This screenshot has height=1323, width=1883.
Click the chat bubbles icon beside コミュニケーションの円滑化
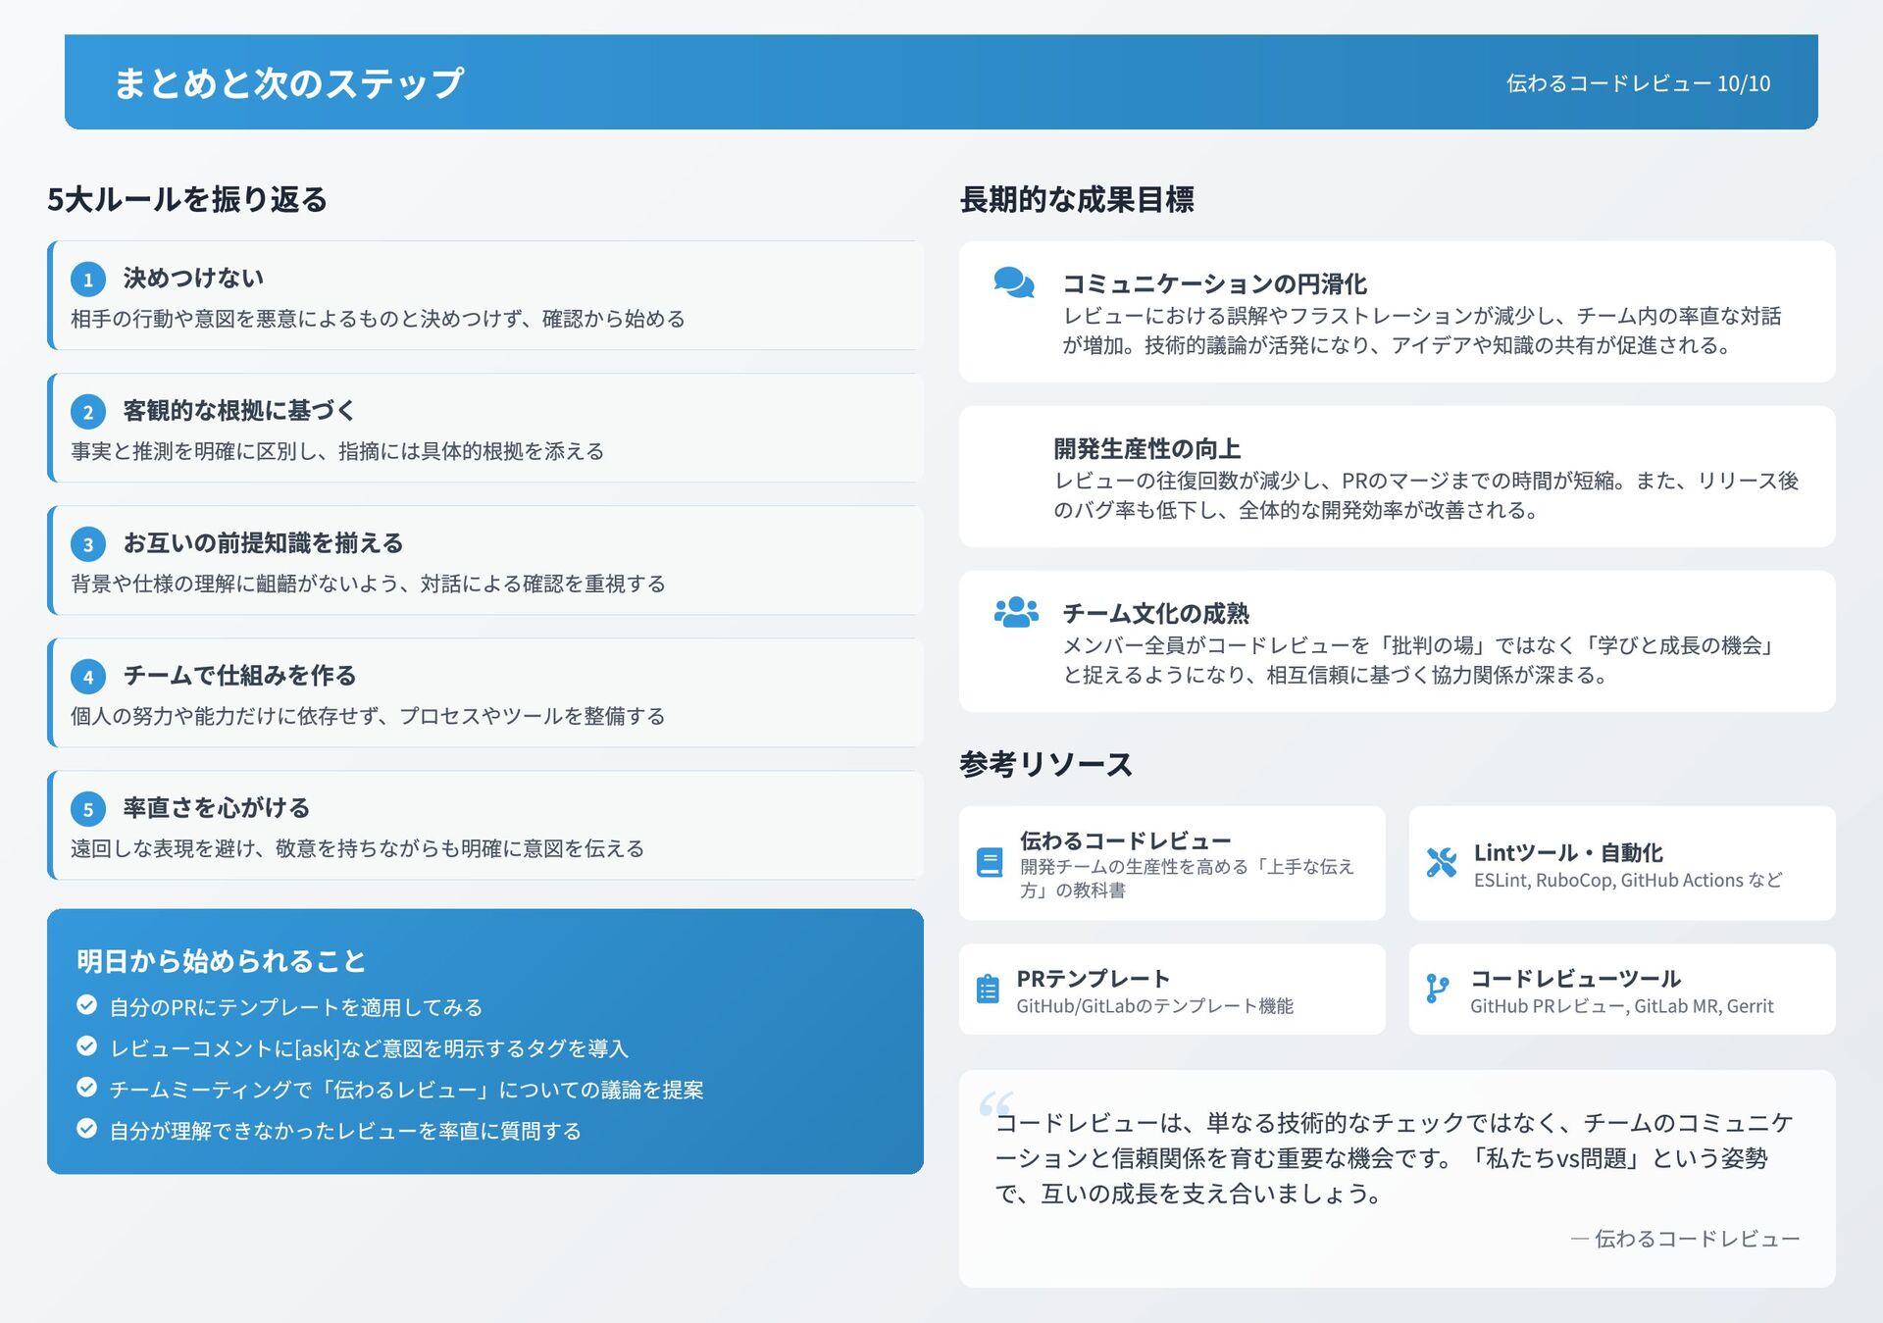click(x=1013, y=282)
